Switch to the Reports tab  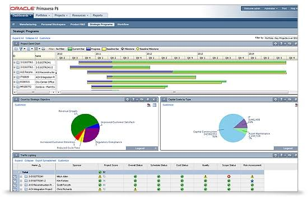[x=97, y=15]
